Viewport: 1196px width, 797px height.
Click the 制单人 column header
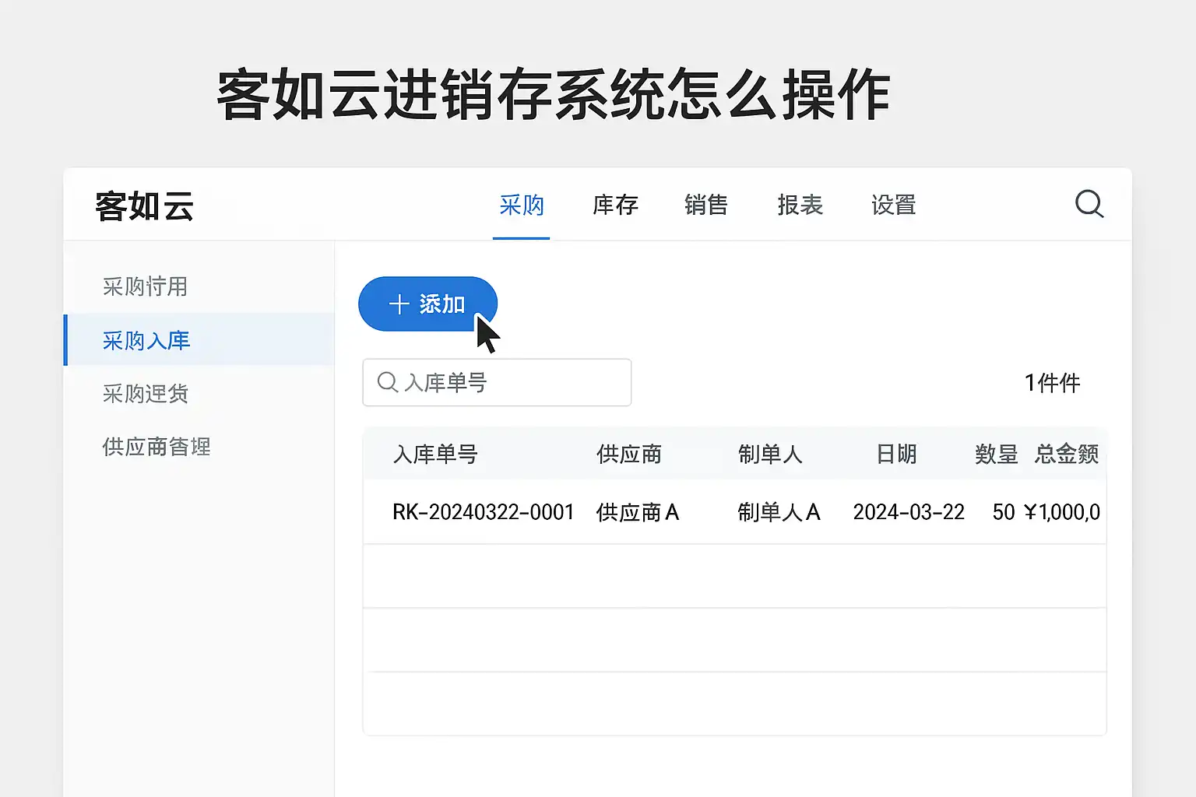(770, 454)
